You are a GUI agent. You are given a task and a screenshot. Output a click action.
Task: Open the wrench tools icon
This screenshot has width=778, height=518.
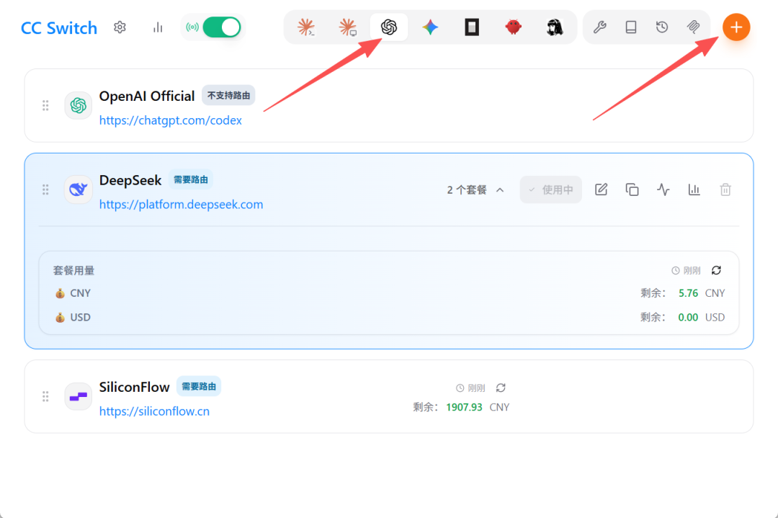(x=600, y=27)
